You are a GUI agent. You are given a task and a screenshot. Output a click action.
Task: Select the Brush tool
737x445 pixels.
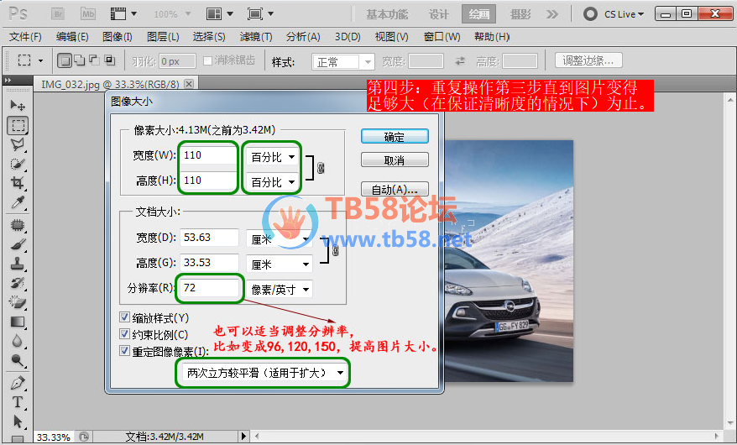click(x=18, y=244)
